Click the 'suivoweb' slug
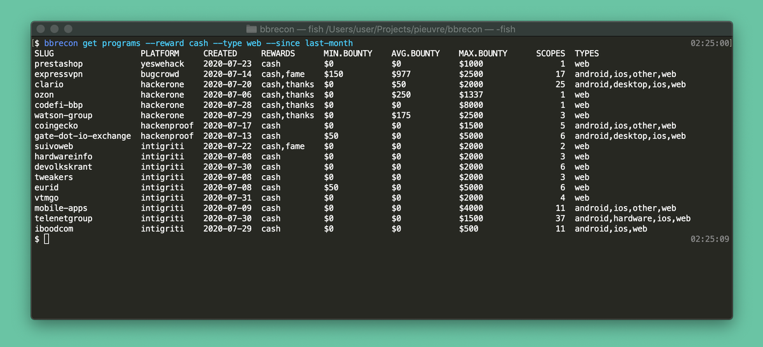Image resolution: width=763 pixels, height=347 pixels. pyautogui.click(x=53, y=146)
